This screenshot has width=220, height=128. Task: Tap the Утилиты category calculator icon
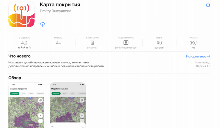[92, 43]
